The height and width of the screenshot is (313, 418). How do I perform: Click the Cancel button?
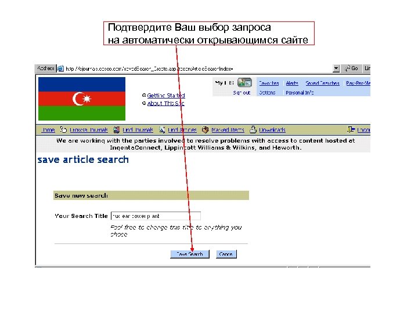point(226,254)
